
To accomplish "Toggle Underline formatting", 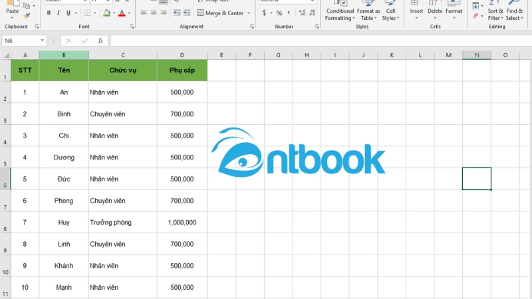I will (68, 13).
